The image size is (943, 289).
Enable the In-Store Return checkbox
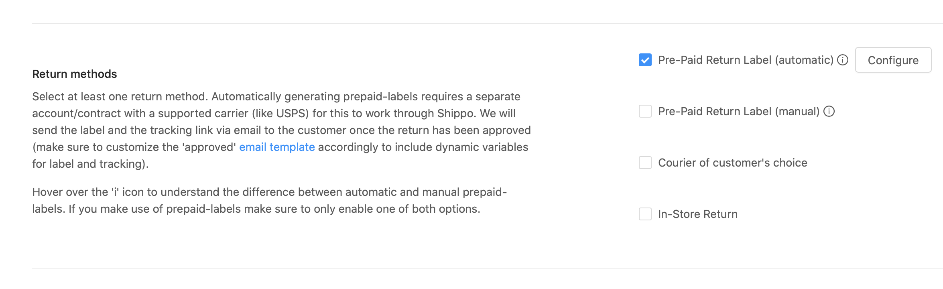645,214
